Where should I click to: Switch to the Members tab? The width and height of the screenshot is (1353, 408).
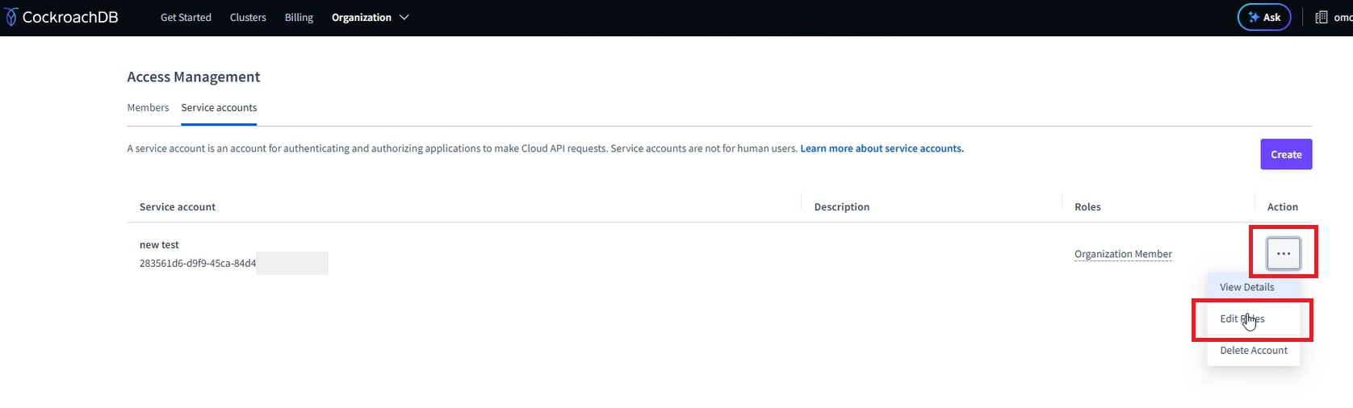tap(148, 107)
